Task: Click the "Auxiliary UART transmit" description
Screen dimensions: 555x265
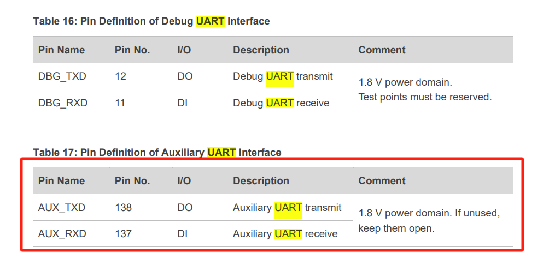Action: click(287, 207)
